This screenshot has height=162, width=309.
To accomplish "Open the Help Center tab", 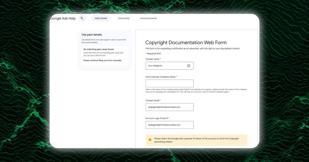I will tap(101, 18).
